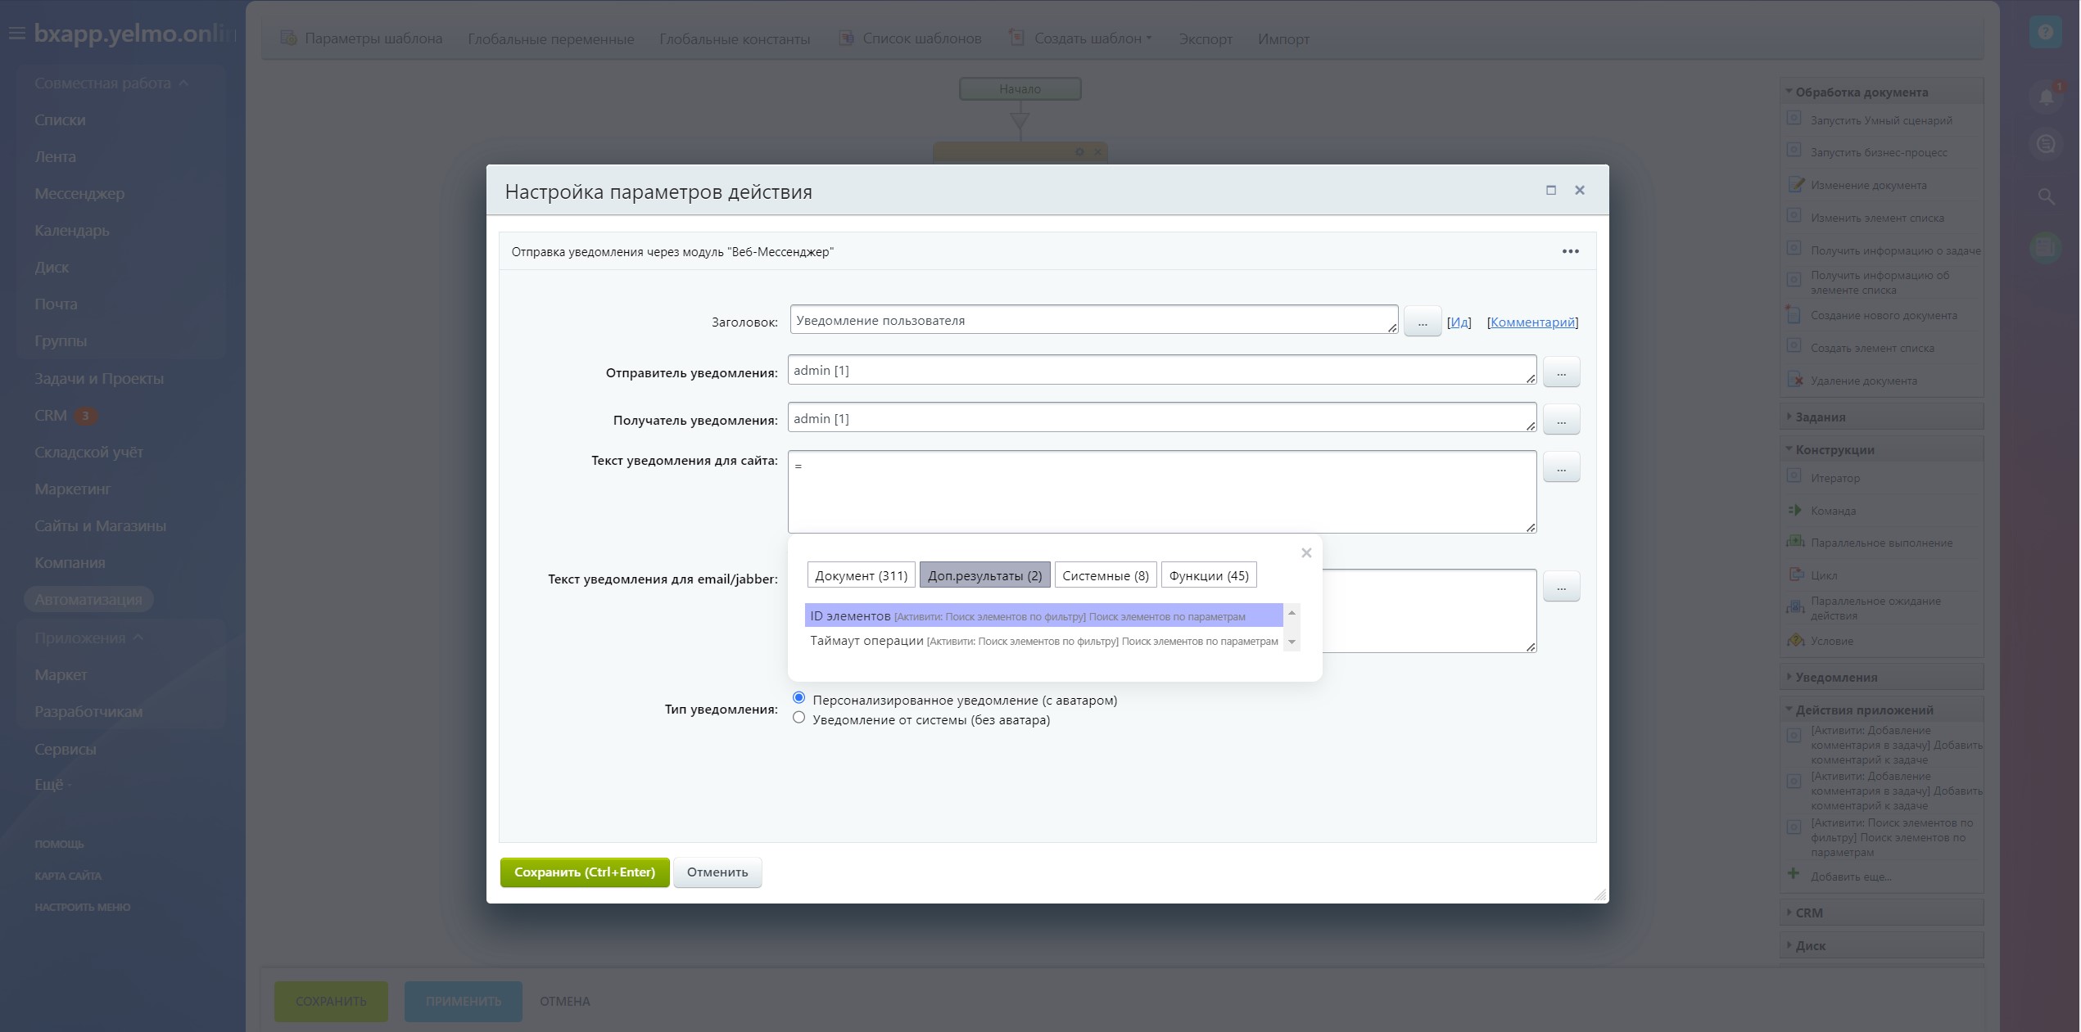Click the Комментарий link
This screenshot has width=2081, height=1032.
coord(1531,322)
